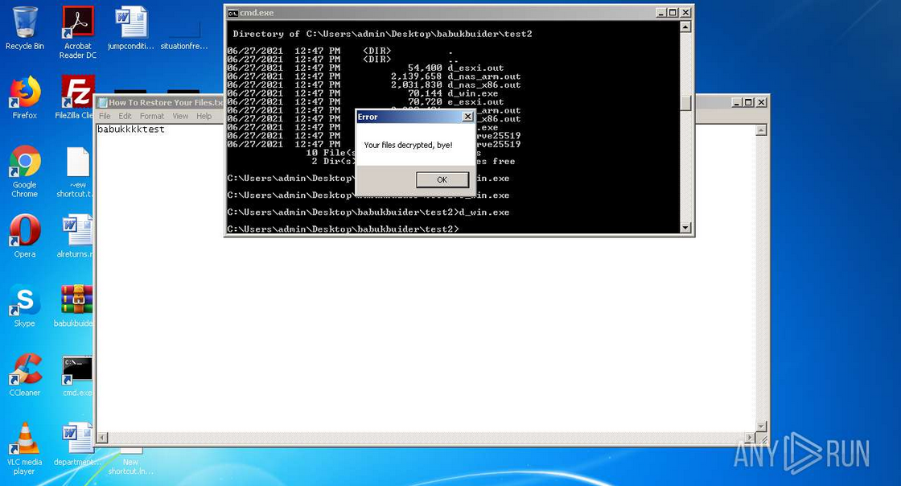The image size is (901, 486).
Task: Open the View menu in Notepad
Action: point(180,115)
